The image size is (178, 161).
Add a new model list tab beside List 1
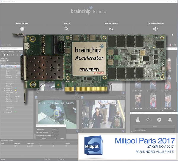(x=8, y=61)
